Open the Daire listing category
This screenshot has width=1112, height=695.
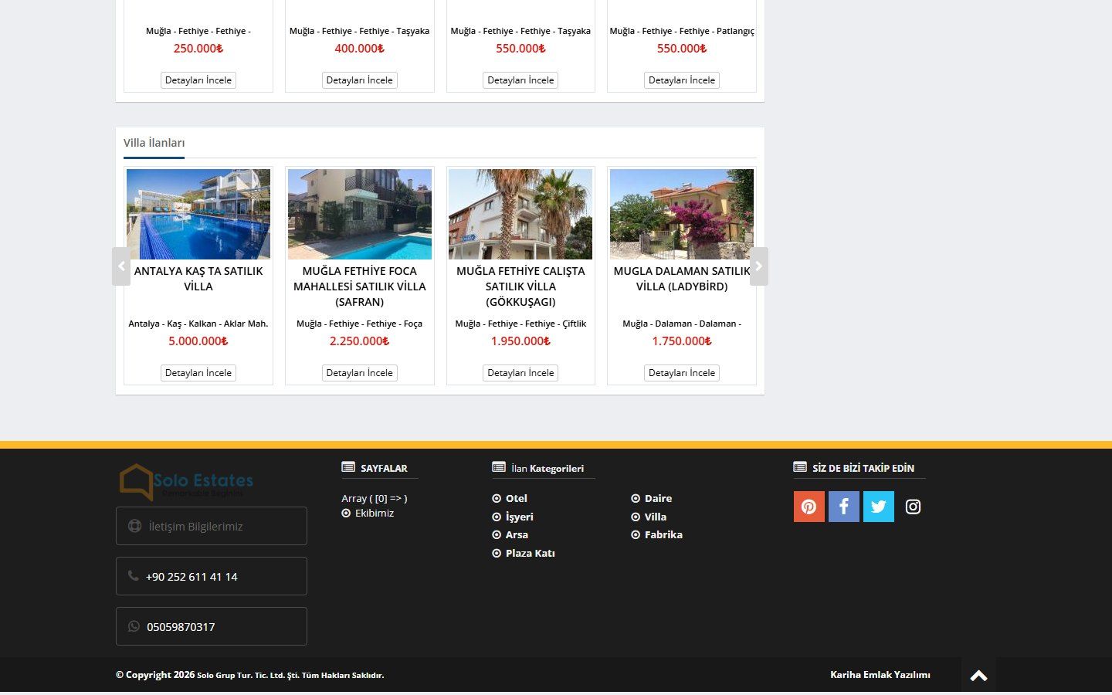click(659, 498)
